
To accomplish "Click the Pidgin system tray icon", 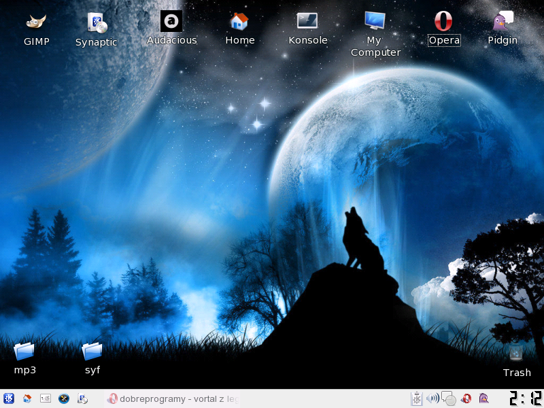I will point(483,398).
